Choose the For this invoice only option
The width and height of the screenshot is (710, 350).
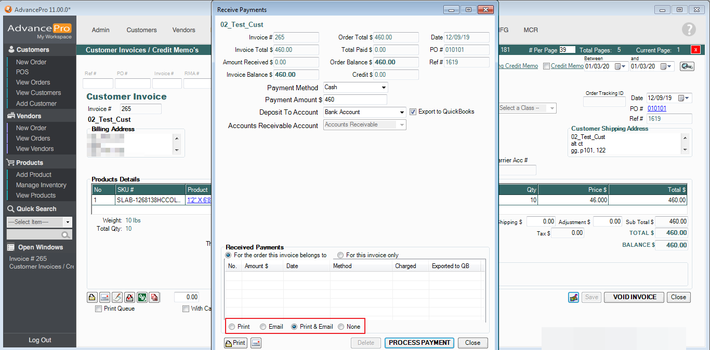point(340,255)
